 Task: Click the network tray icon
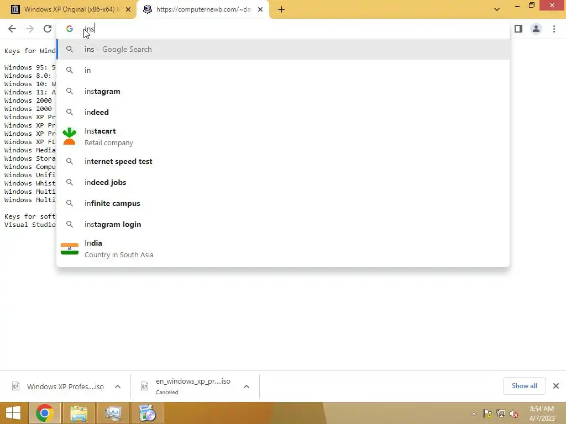click(501, 414)
